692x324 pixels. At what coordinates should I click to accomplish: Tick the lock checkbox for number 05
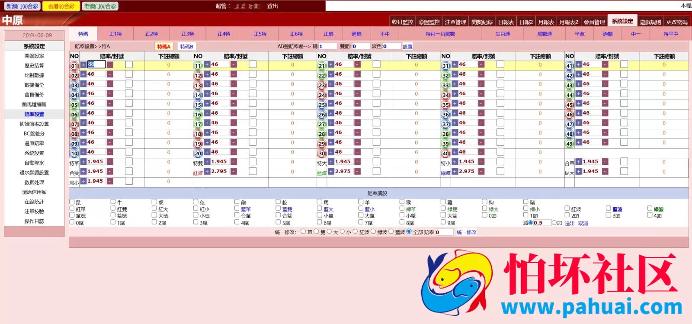(129, 103)
